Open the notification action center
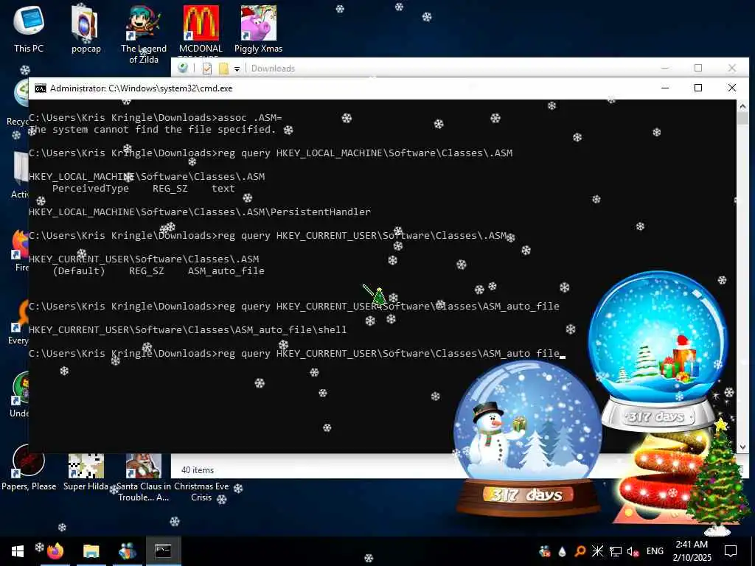This screenshot has width=755, height=566. [x=731, y=551]
